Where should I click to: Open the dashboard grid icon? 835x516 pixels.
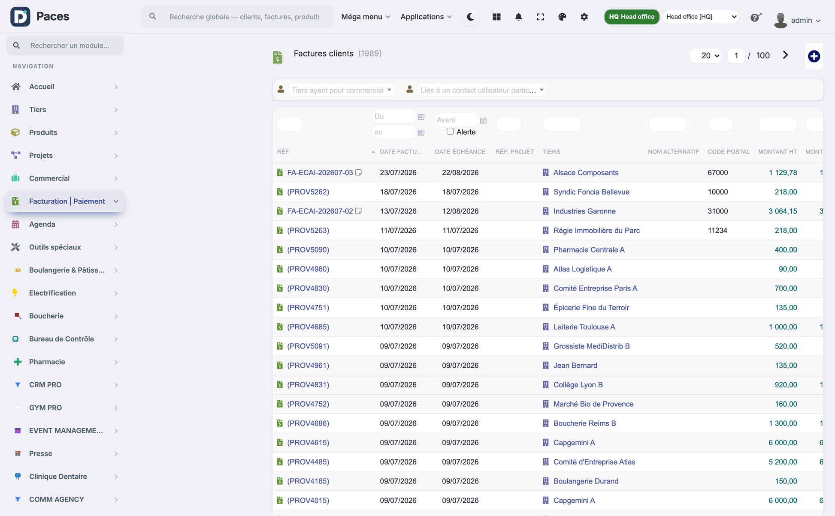496,17
